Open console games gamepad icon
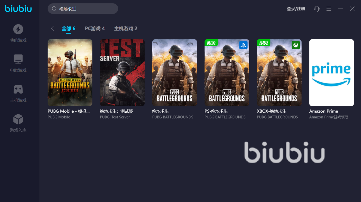Screen dimensions: 361x202 pyautogui.click(x=18, y=89)
